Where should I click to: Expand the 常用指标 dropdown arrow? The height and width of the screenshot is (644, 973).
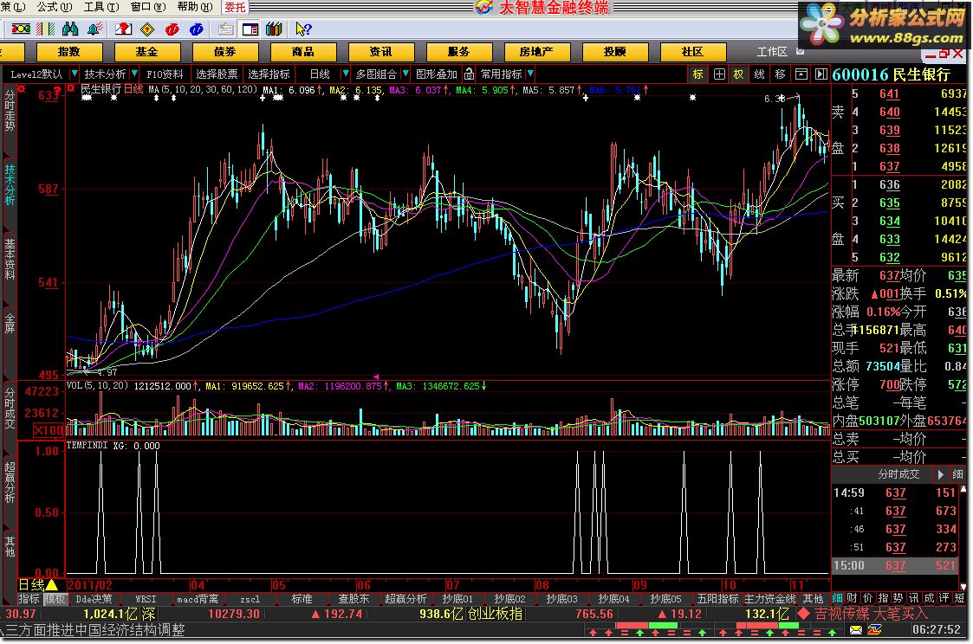pyautogui.click(x=530, y=74)
